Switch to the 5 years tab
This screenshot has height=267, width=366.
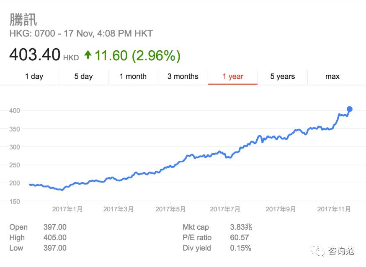pyautogui.click(x=282, y=77)
